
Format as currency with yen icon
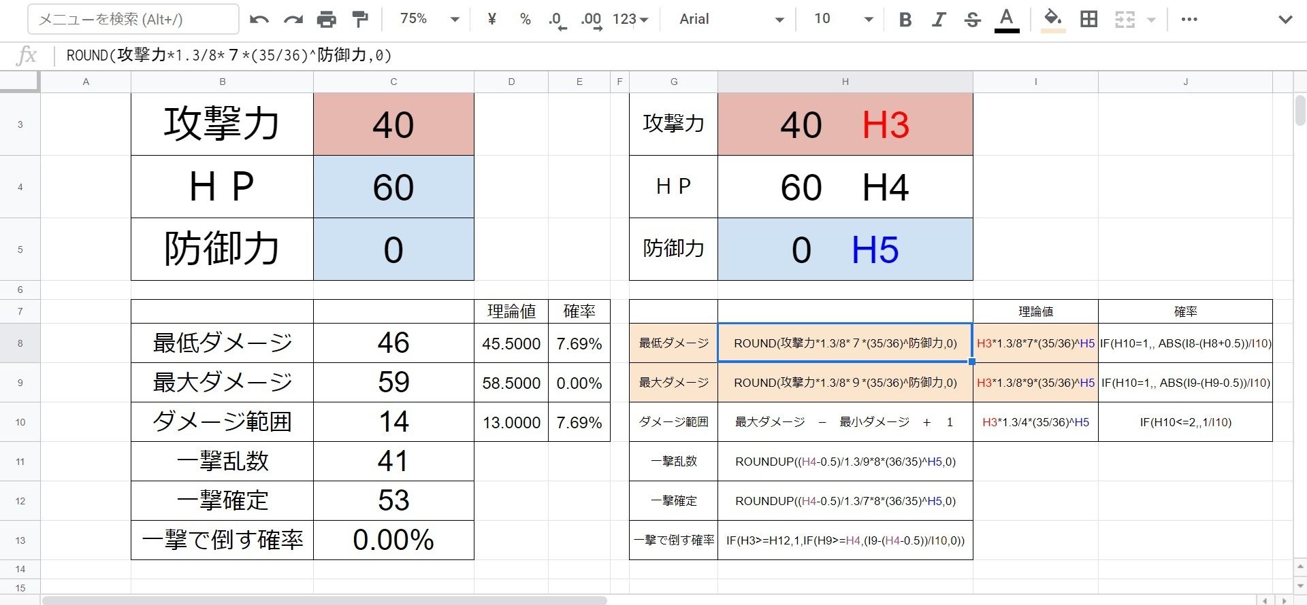click(491, 20)
